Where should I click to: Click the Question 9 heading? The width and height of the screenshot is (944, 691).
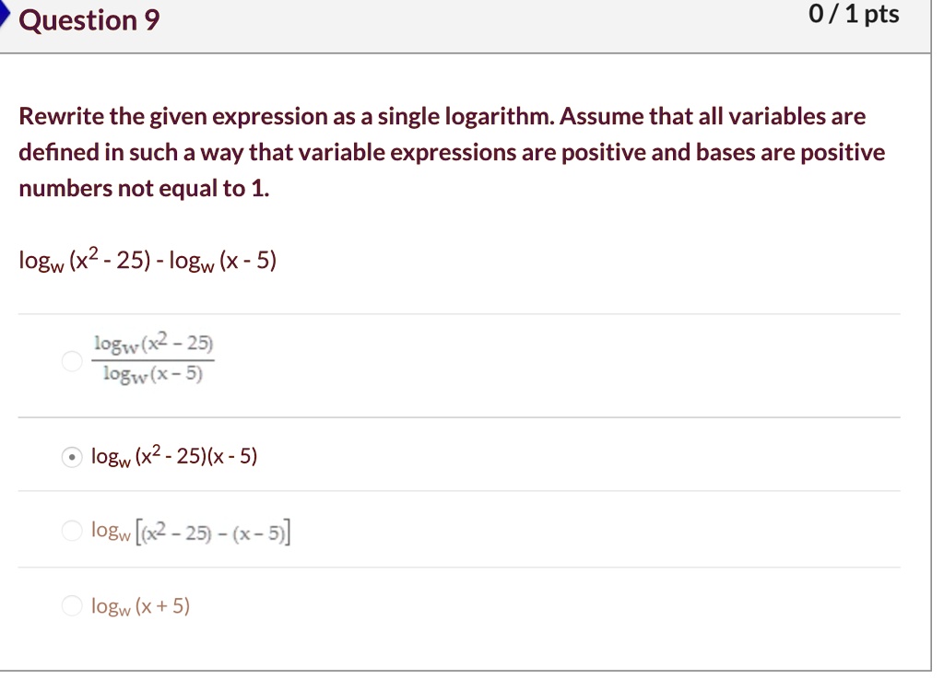(89, 20)
